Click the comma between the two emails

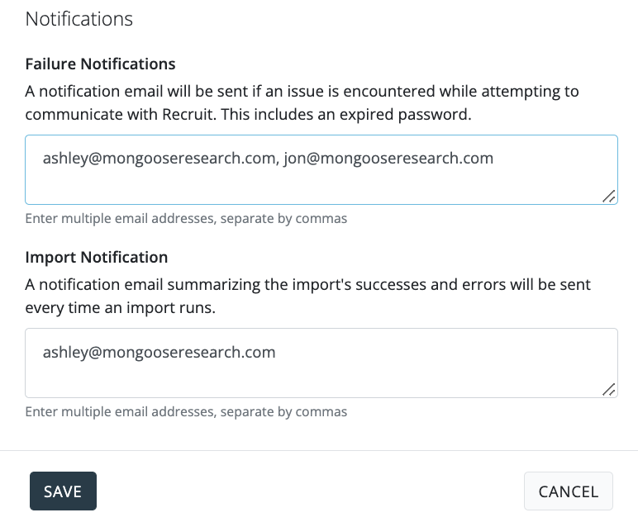(x=274, y=160)
